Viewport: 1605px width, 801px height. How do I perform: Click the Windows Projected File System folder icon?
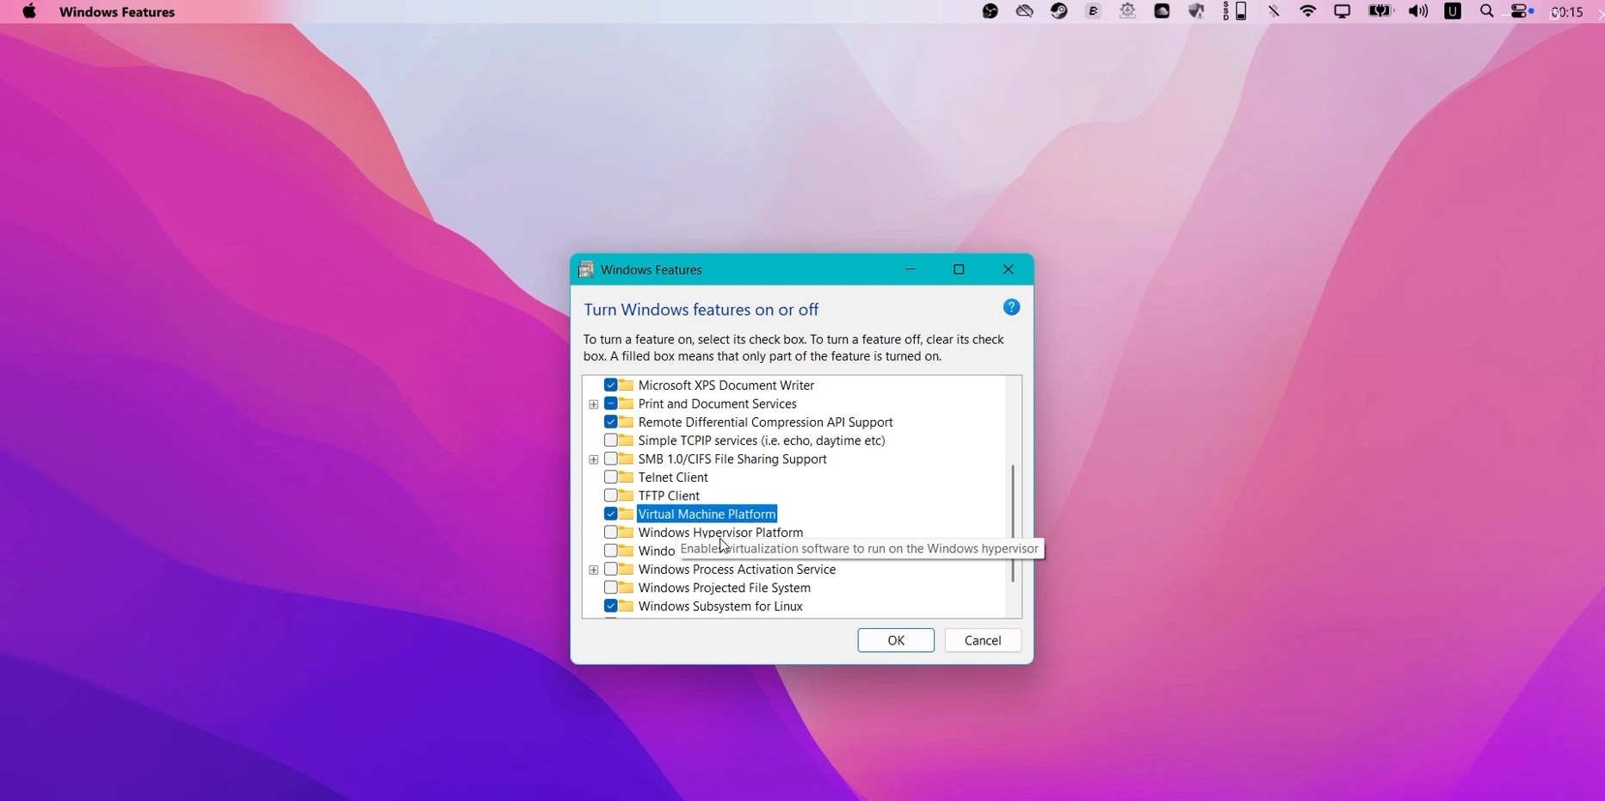[627, 588]
